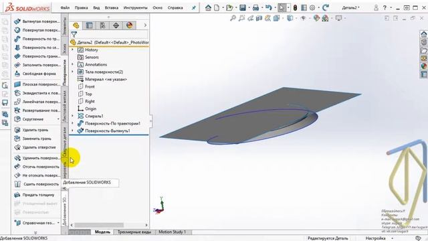Screen dimensions: 428x241
Task: Open the Справочная геометрия dropdown arrow
Action: tap(58, 223)
